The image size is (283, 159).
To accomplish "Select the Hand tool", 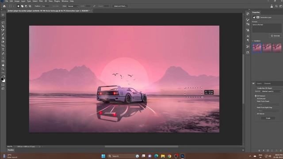I will click(x=3, y=65).
